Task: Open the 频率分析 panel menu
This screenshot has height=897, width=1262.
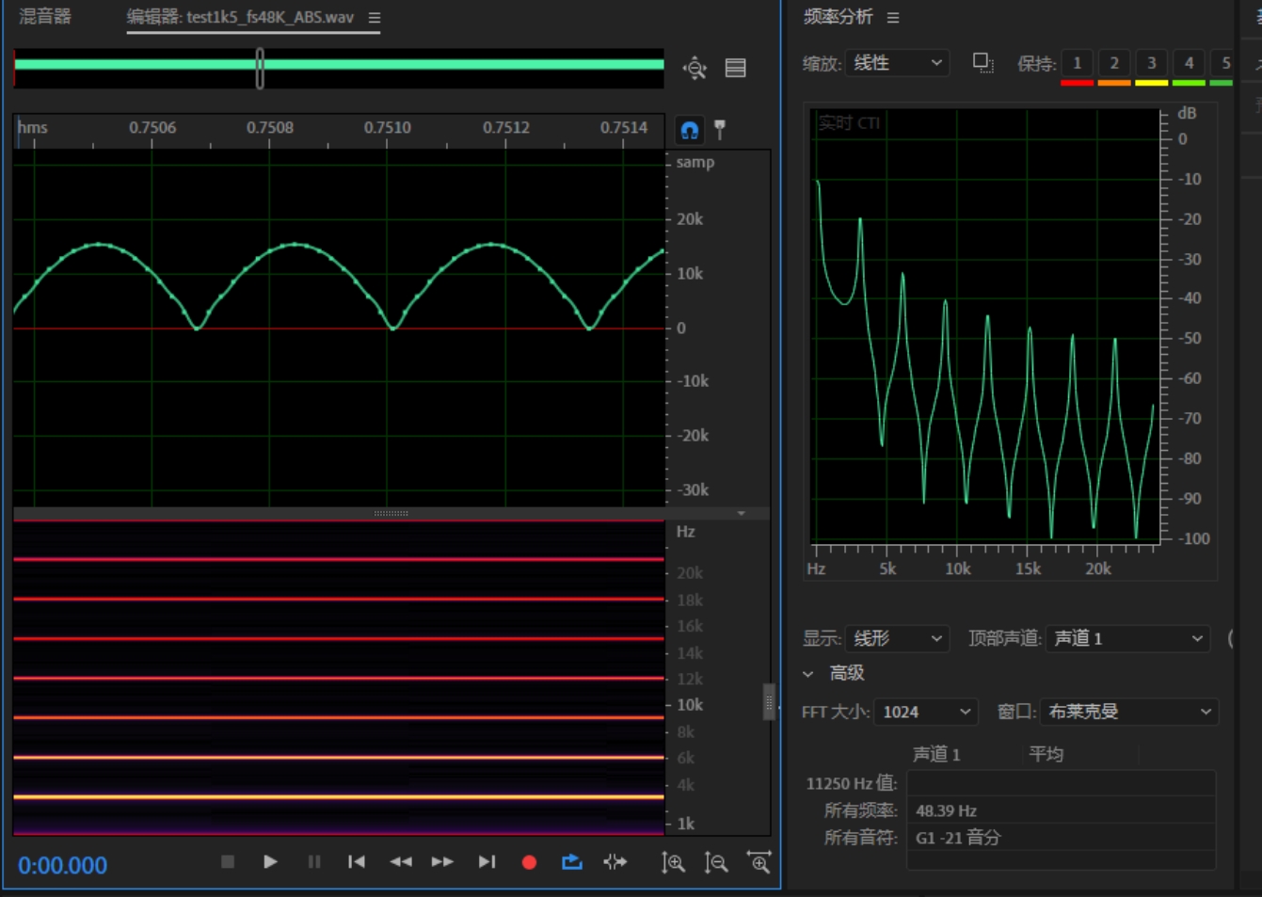Action: [x=893, y=18]
